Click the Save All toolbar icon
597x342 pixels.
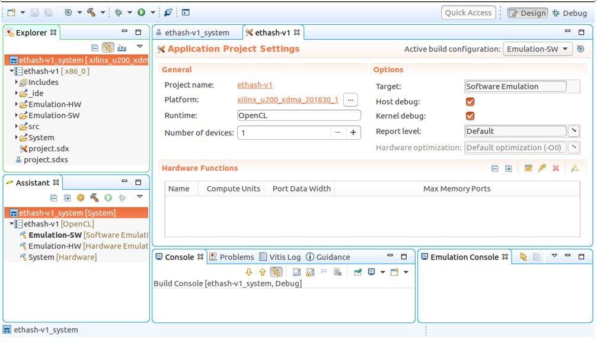(x=49, y=12)
